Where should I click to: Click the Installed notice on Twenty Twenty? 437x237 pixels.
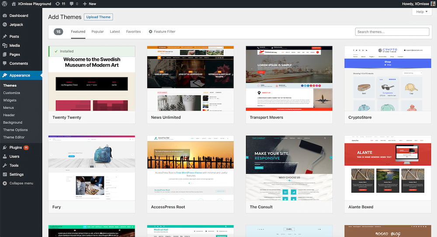point(92,51)
